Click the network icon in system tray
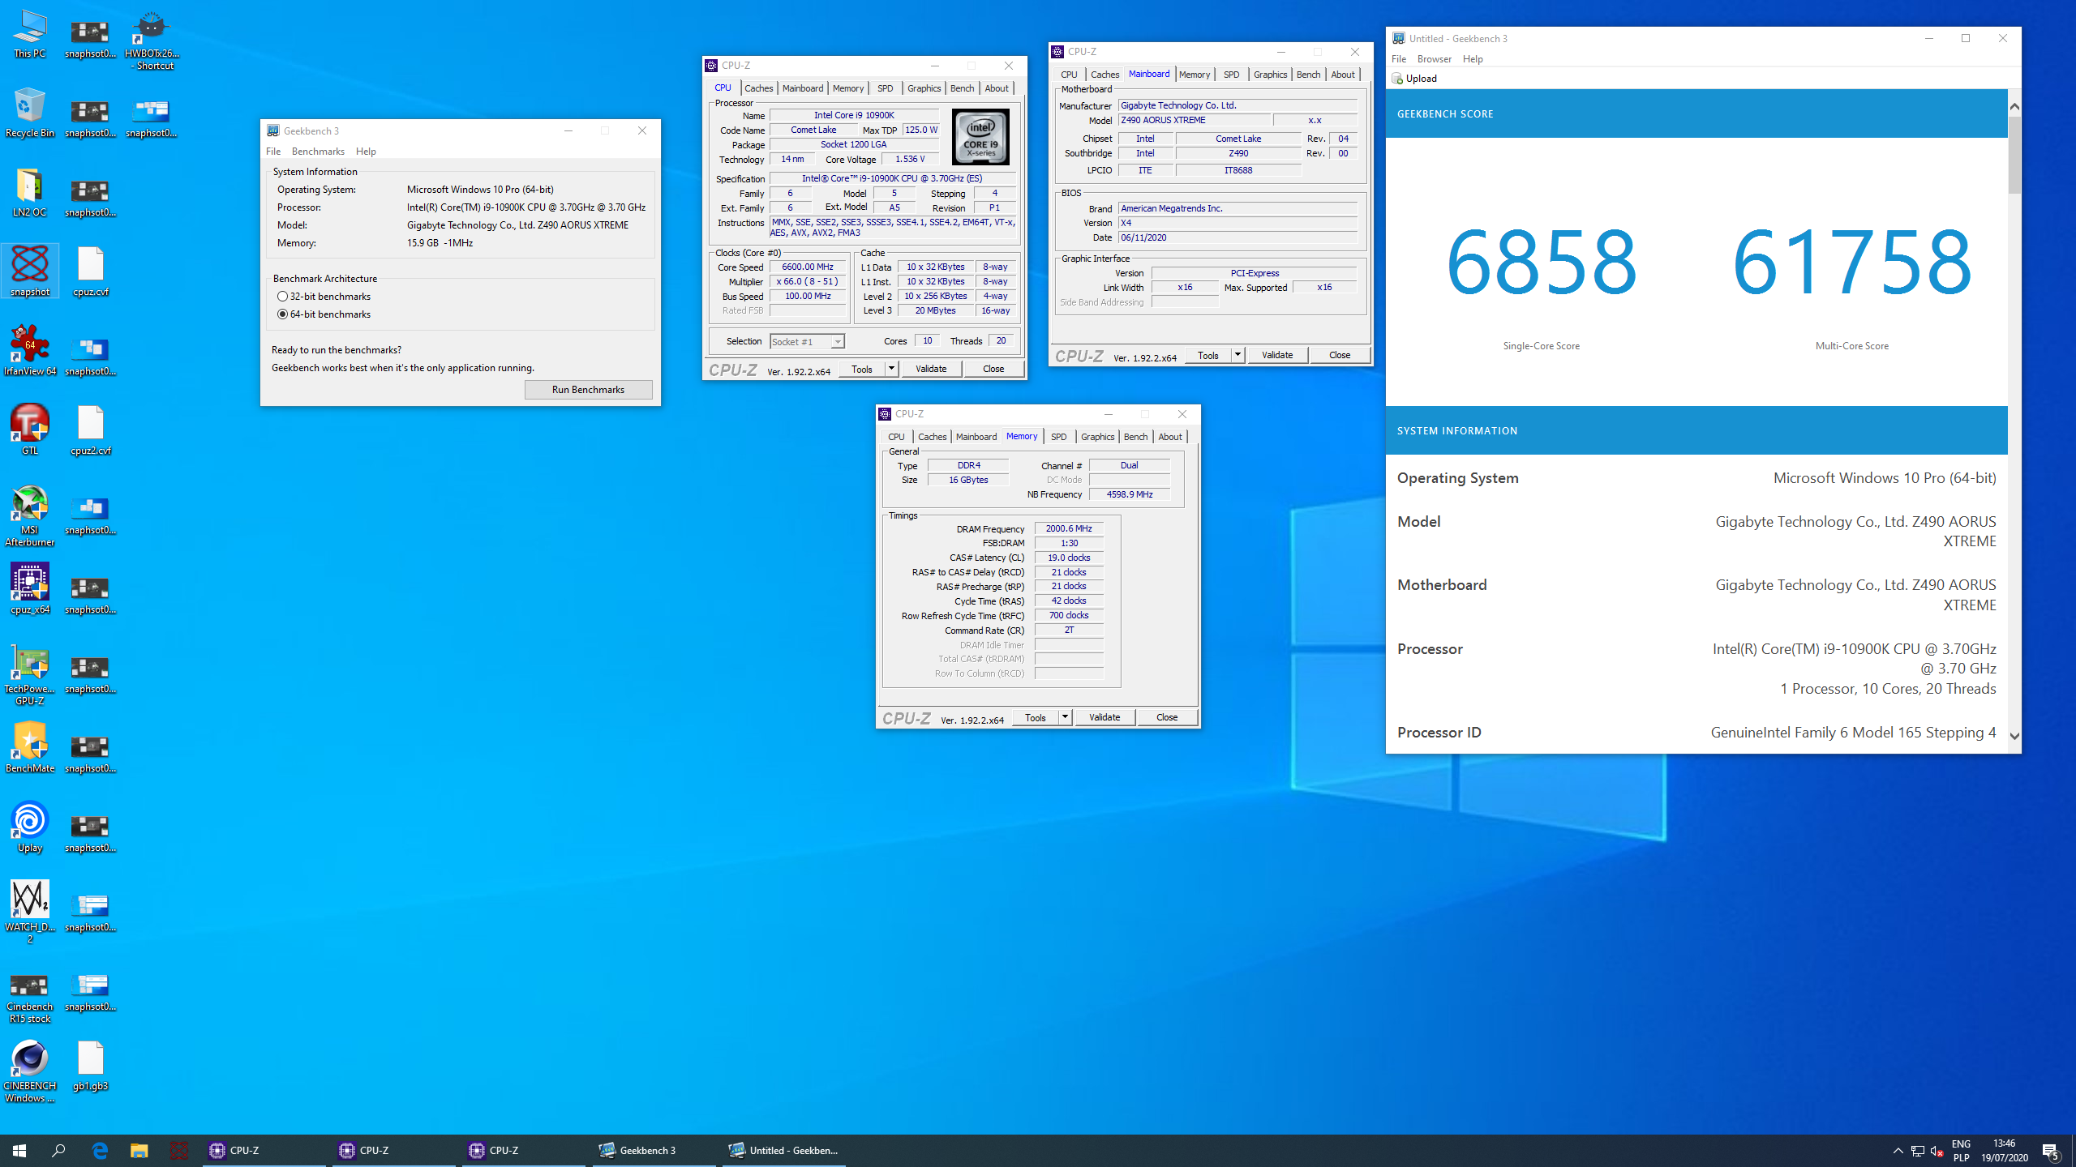 click(1917, 1151)
